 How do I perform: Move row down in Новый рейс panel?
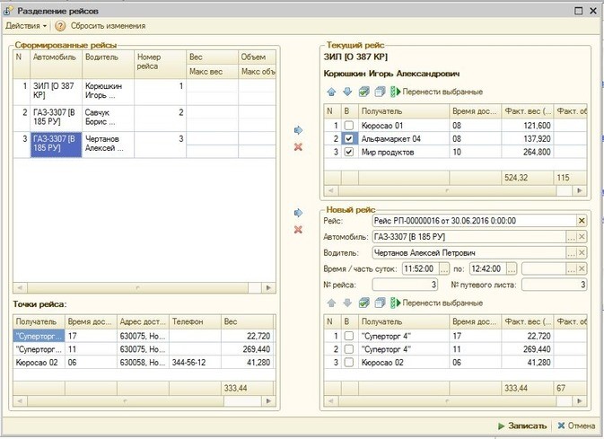tap(347, 303)
